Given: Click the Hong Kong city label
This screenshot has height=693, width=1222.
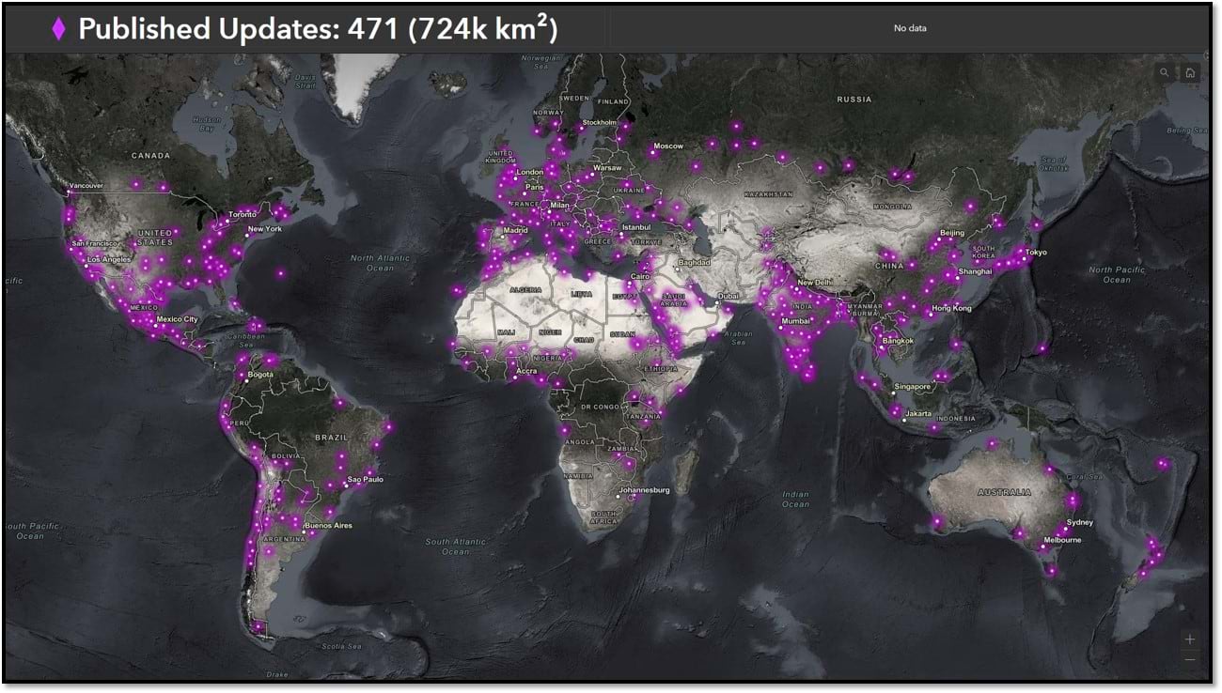Looking at the screenshot, I should point(951,308).
